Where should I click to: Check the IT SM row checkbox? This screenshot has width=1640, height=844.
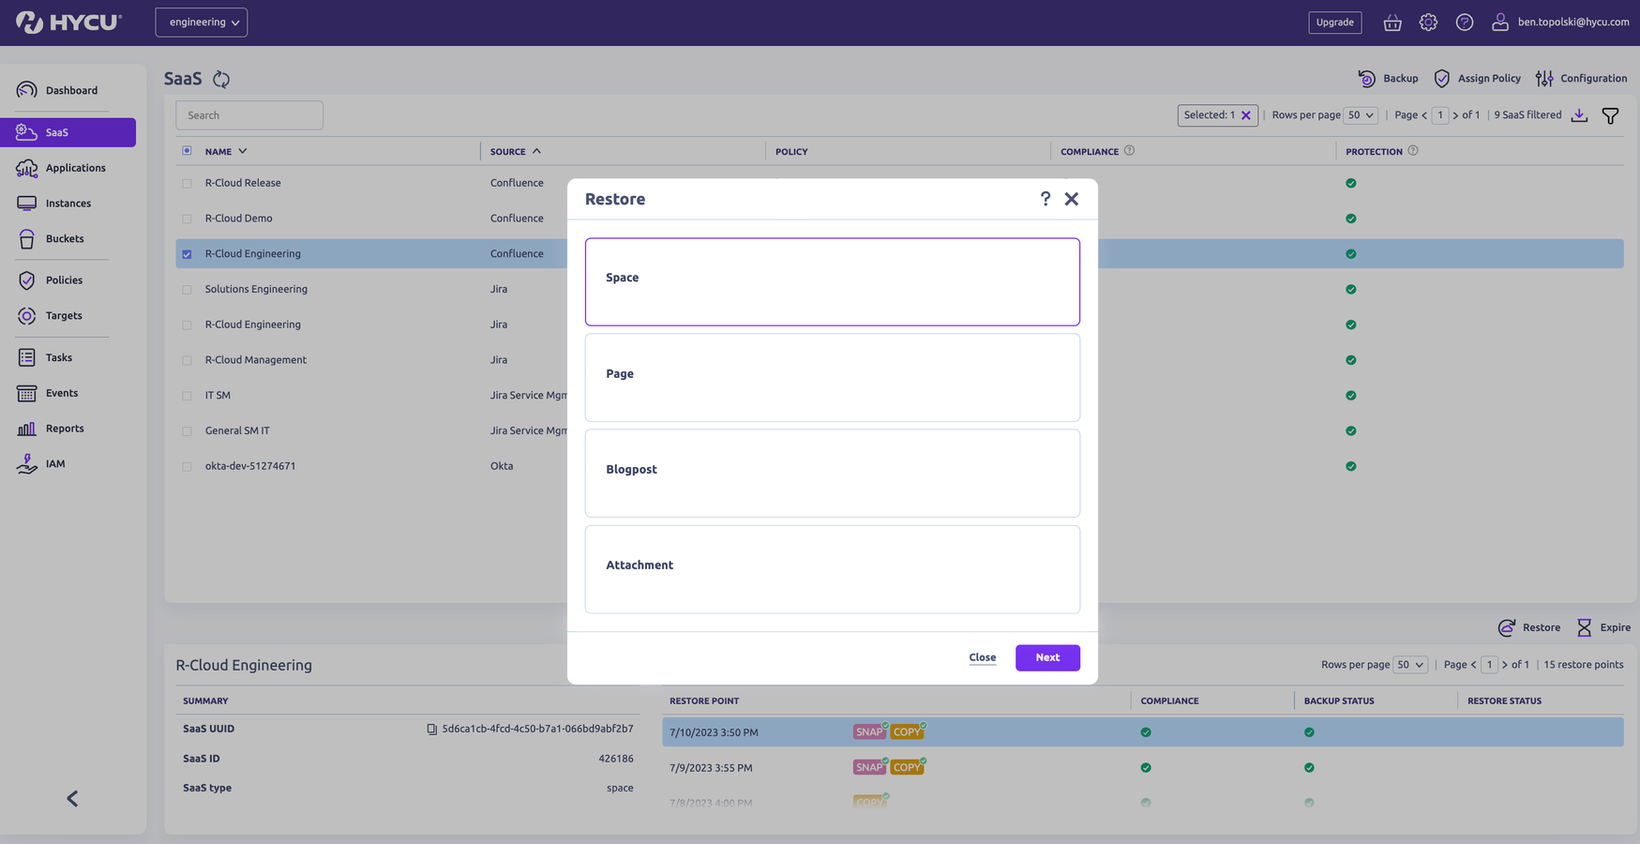click(187, 396)
